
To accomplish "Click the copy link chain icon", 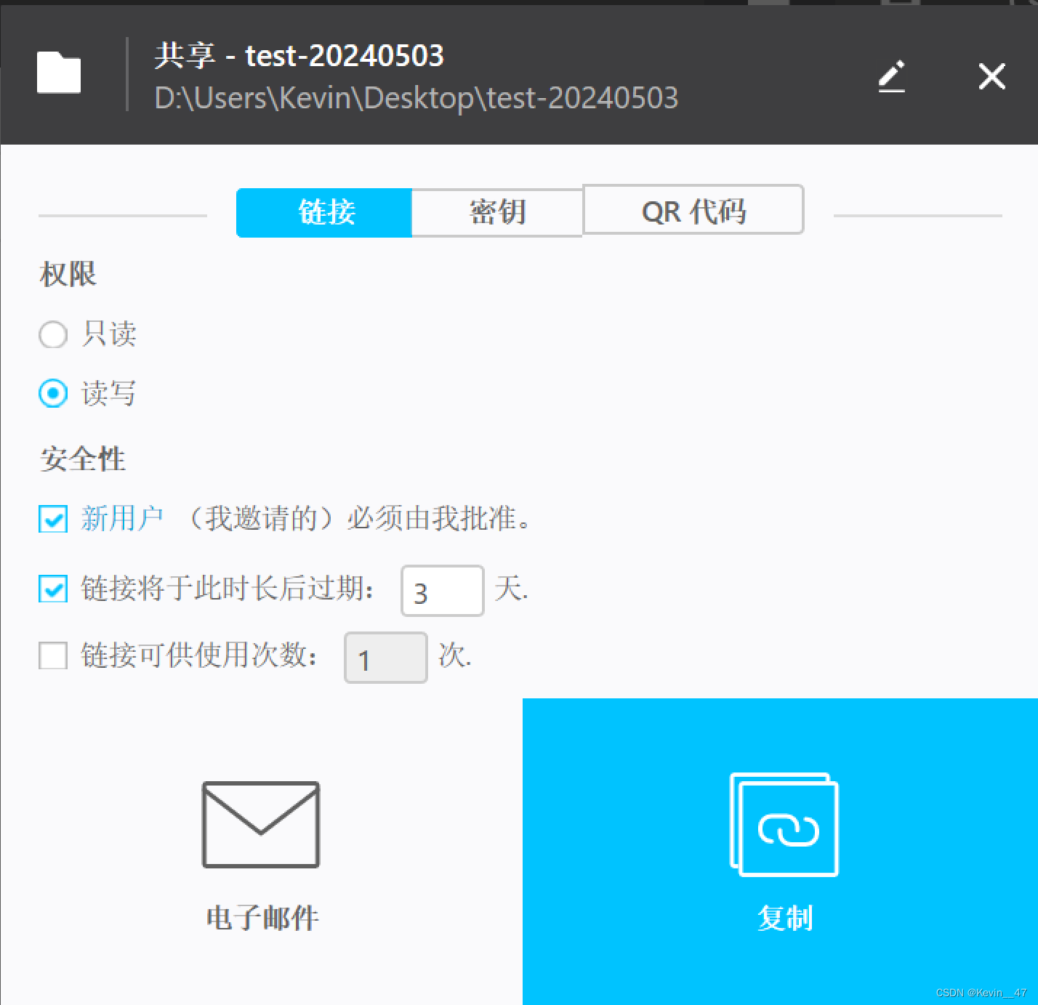I will [x=784, y=826].
